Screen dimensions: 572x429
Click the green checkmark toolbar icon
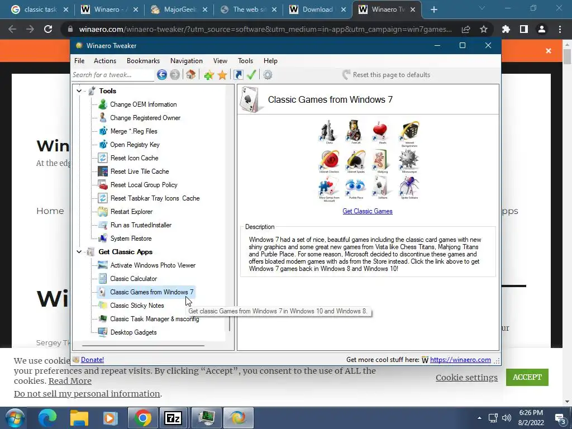click(x=251, y=75)
